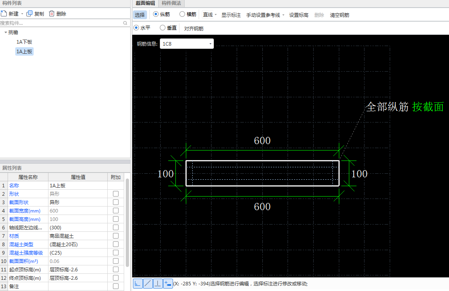The width and height of the screenshot is (449, 291).
Task: Enable 附加 checkbox for 材质 row
Action: click(116, 236)
